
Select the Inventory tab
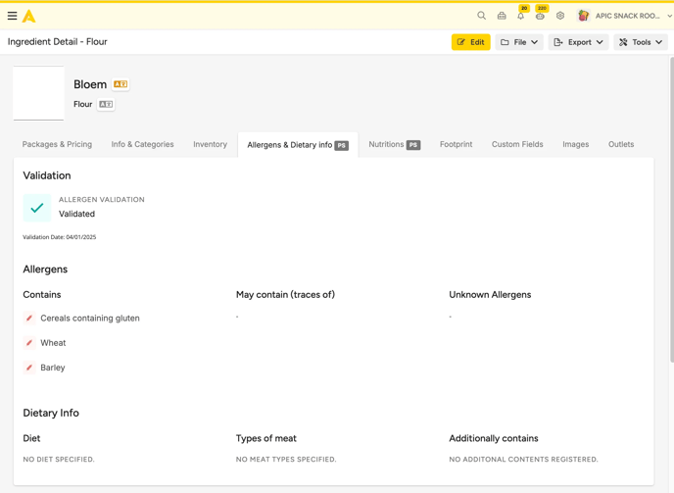pyautogui.click(x=210, y=144)
